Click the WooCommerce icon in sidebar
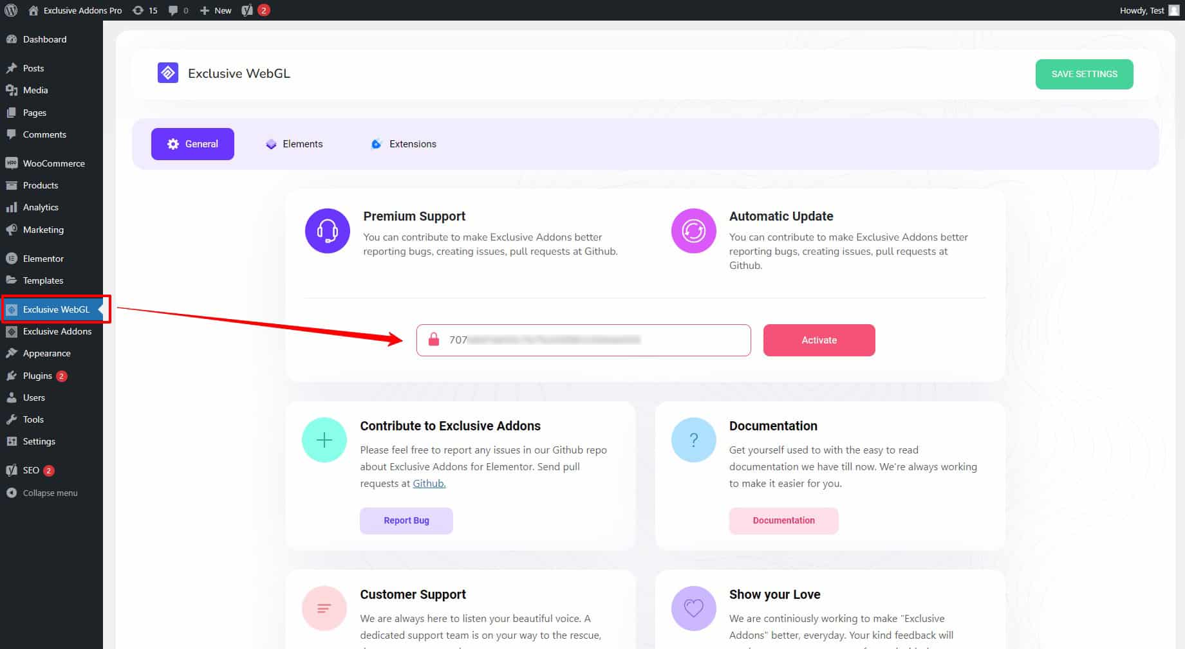Image resolution: width=1185 pixels, height=649 pixels. click(x=12, y=163)
